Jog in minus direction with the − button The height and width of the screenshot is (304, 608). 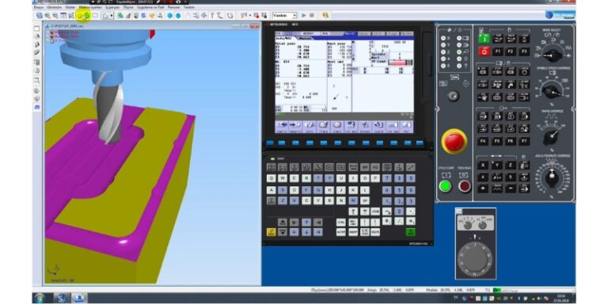coord(511,188)
